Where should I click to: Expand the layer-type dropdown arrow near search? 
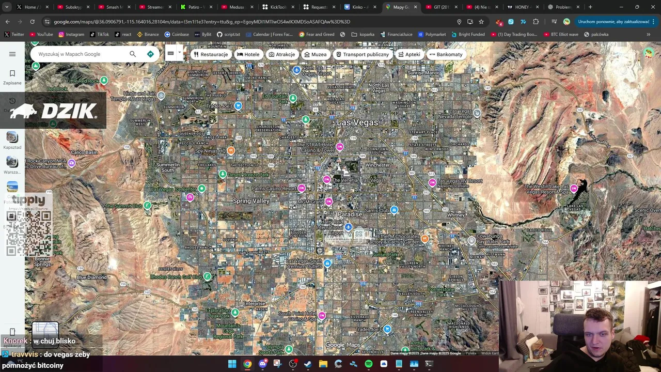coord(180,53)
